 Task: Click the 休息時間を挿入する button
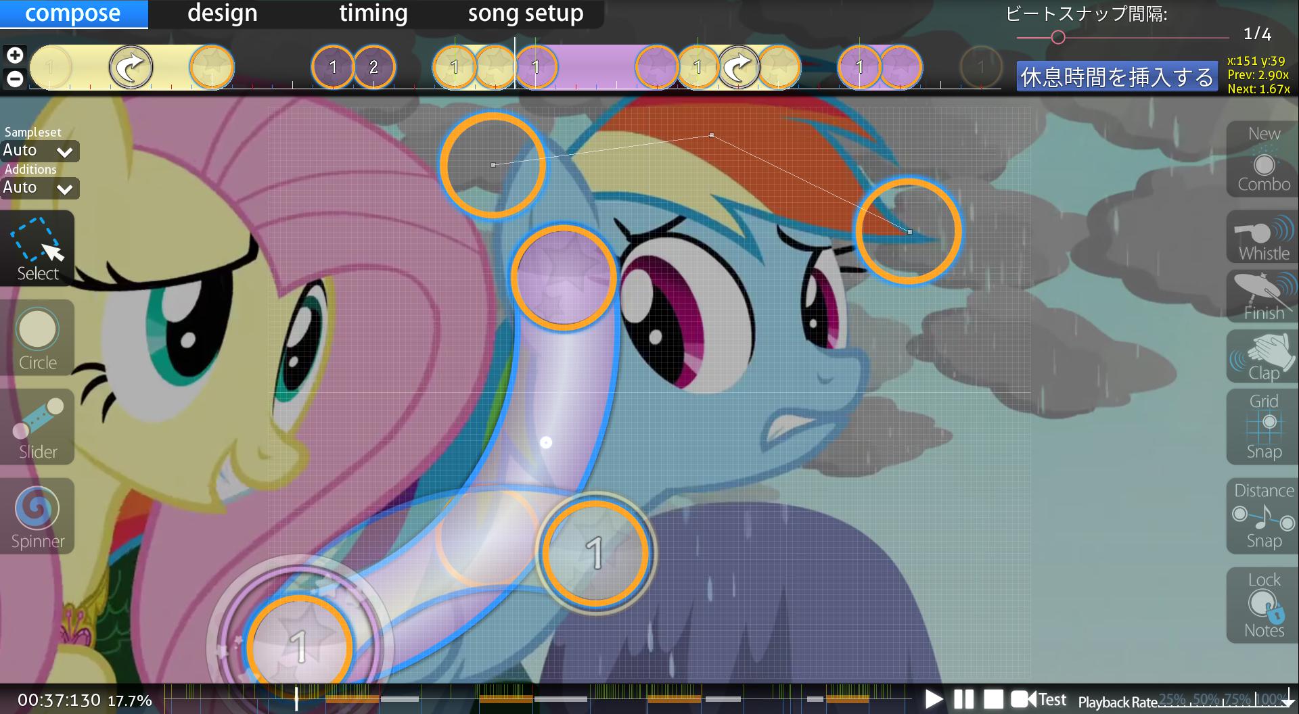point(1116,77)
